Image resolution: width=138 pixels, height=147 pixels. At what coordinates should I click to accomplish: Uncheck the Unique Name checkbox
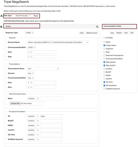pyautogui.click(x=104, y=45)
